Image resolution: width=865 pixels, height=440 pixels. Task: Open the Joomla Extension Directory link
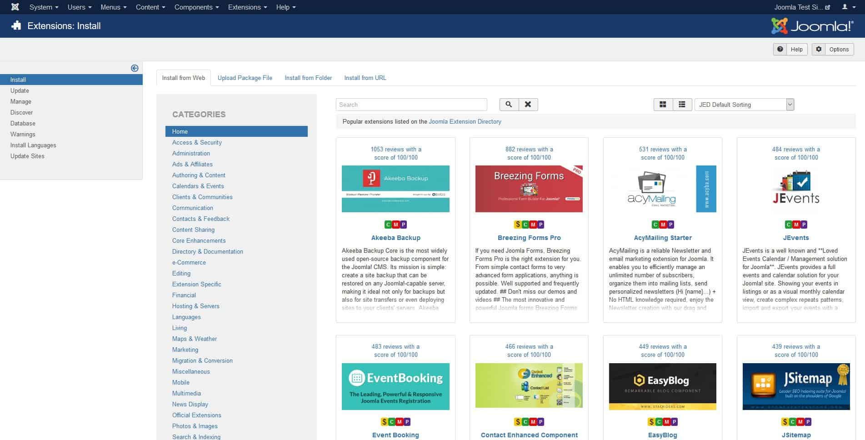(465, 121)
